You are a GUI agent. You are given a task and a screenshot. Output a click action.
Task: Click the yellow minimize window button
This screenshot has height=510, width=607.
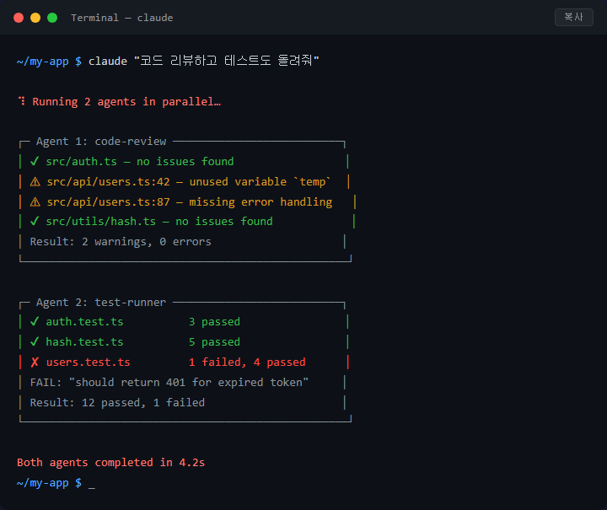pos(35,18)
